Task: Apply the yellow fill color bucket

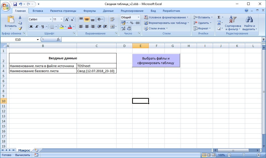Action: 62,26
